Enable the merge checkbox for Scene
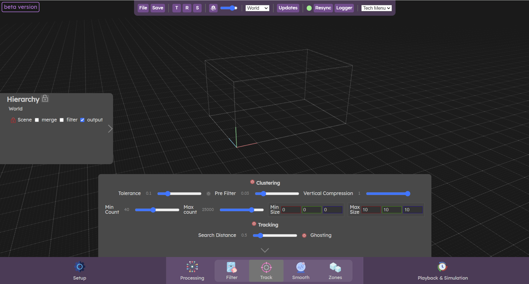This screenshot has height=284, width=529. [x=37, y=120]
